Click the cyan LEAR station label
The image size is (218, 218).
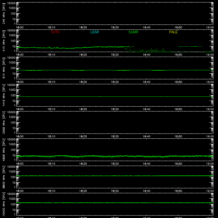[x=95, y=32]
